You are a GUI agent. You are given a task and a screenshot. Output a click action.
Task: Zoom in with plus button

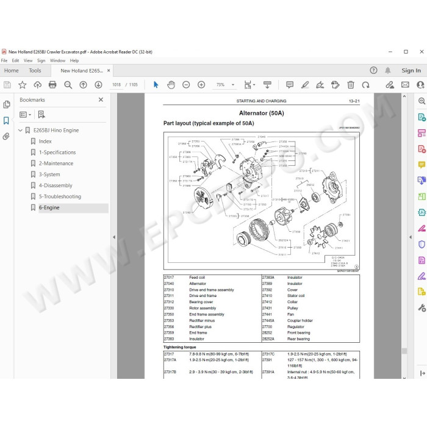coord(201,85)
